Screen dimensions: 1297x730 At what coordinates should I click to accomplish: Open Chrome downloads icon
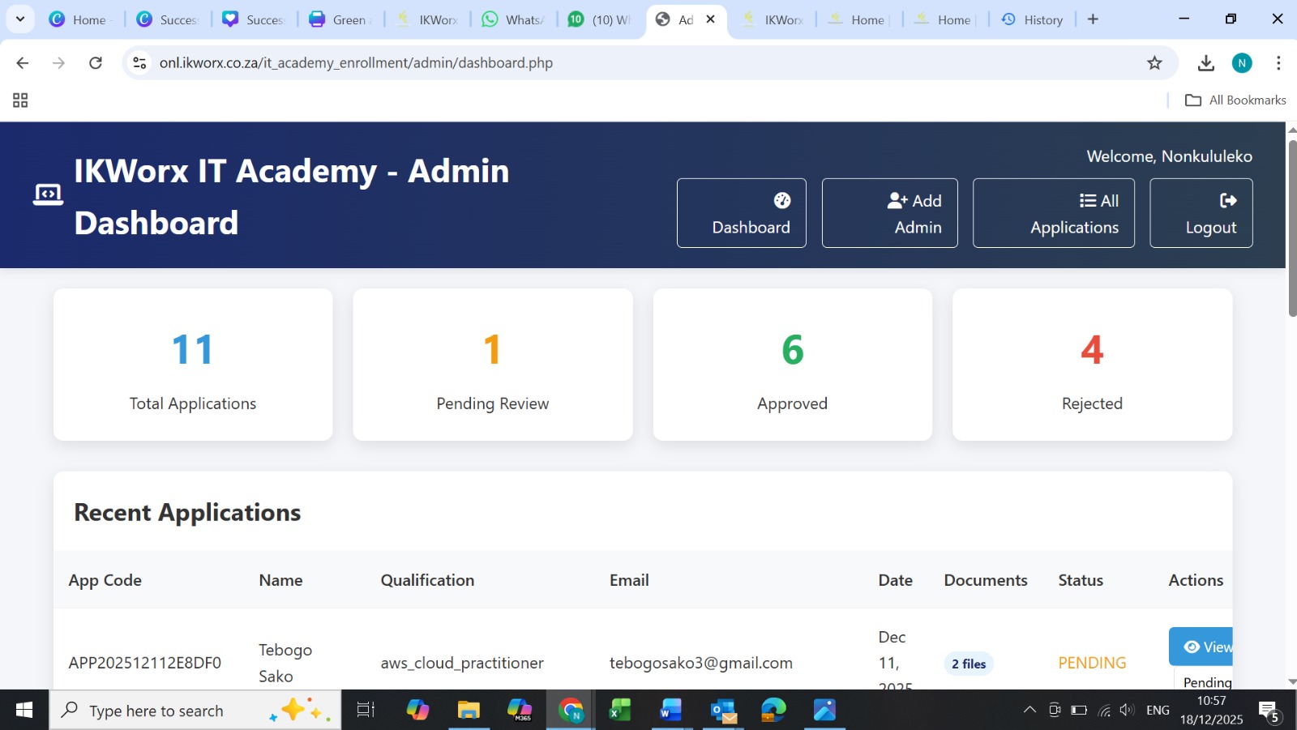pos(1205,63)
